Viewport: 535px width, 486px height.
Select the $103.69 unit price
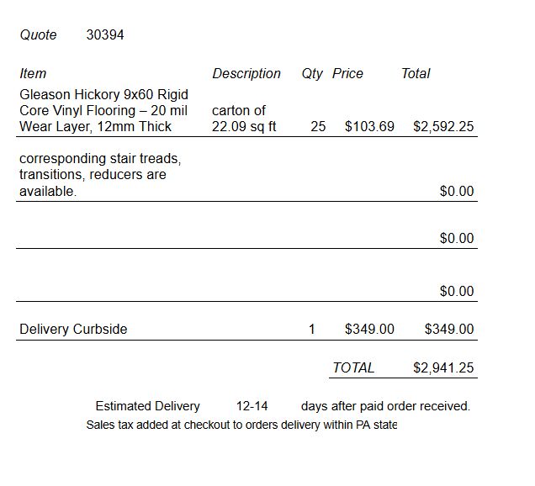click(x=369, y=127)
